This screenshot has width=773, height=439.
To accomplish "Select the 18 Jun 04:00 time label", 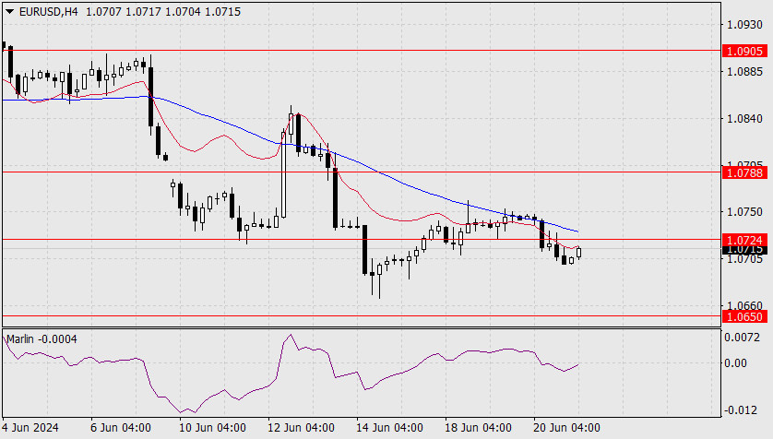I will click(478, 427).
